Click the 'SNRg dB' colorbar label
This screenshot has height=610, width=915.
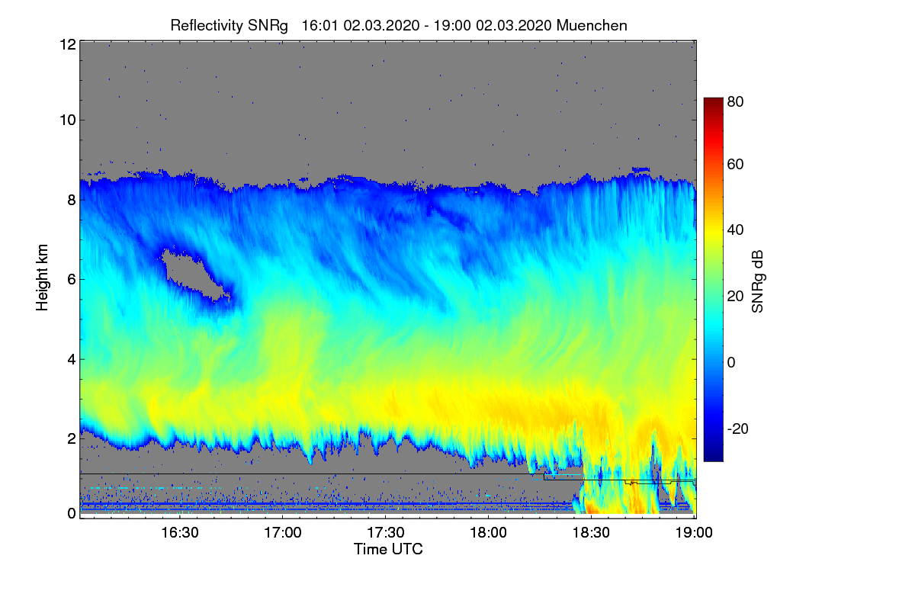pyautogui.click(x=757, y=280)
